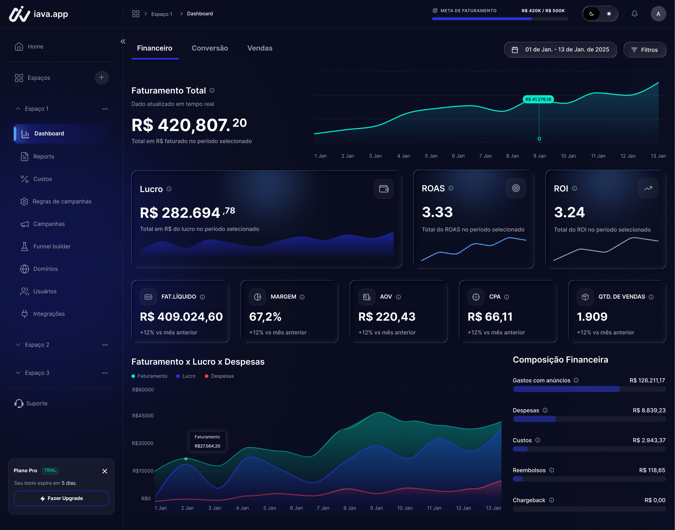Dismiss the Plano Pro trial banner
This screenshot has height=530, width=675.
[104, 471]
